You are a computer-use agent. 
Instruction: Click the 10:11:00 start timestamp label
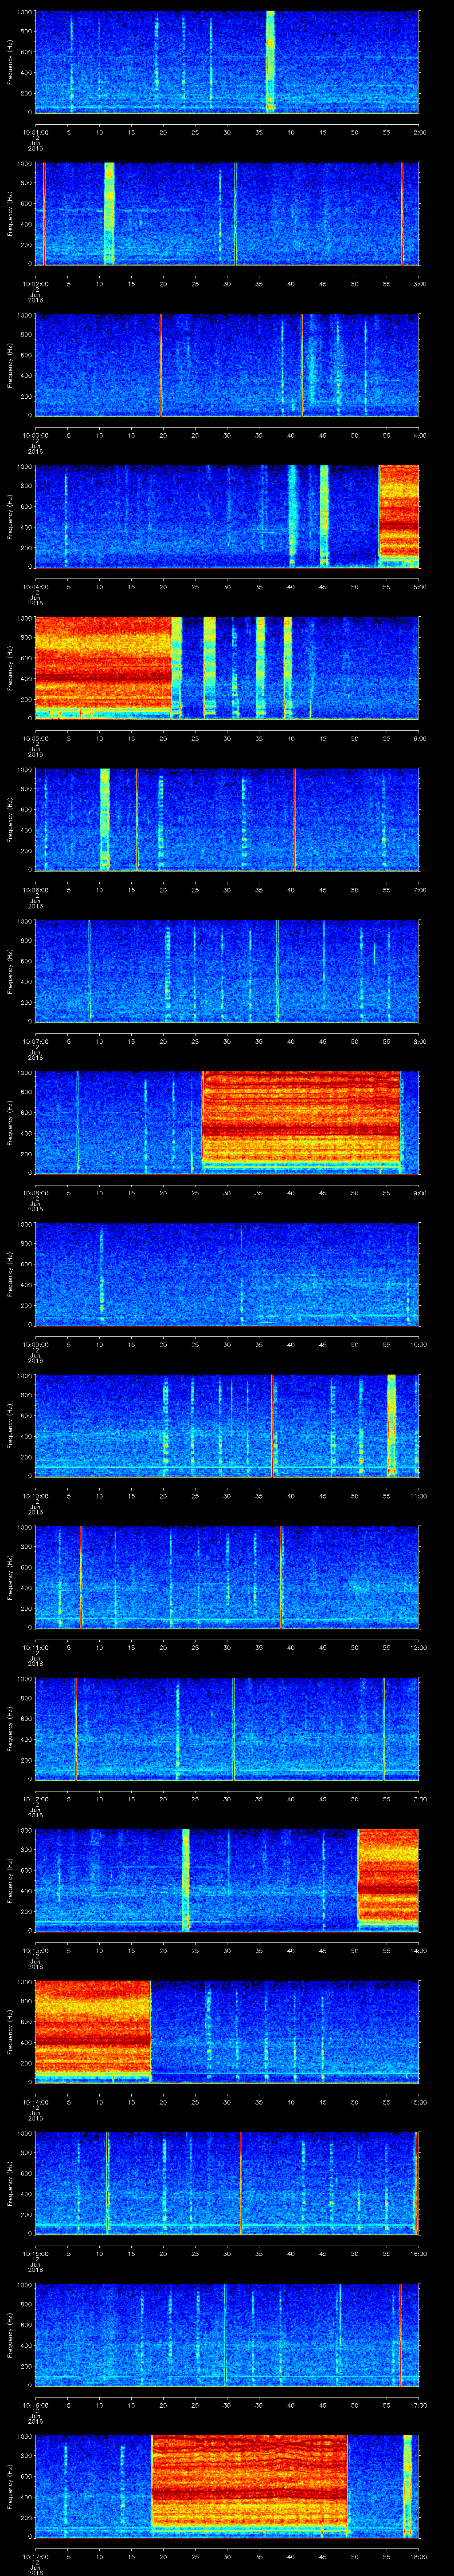tap(35, 1647)
